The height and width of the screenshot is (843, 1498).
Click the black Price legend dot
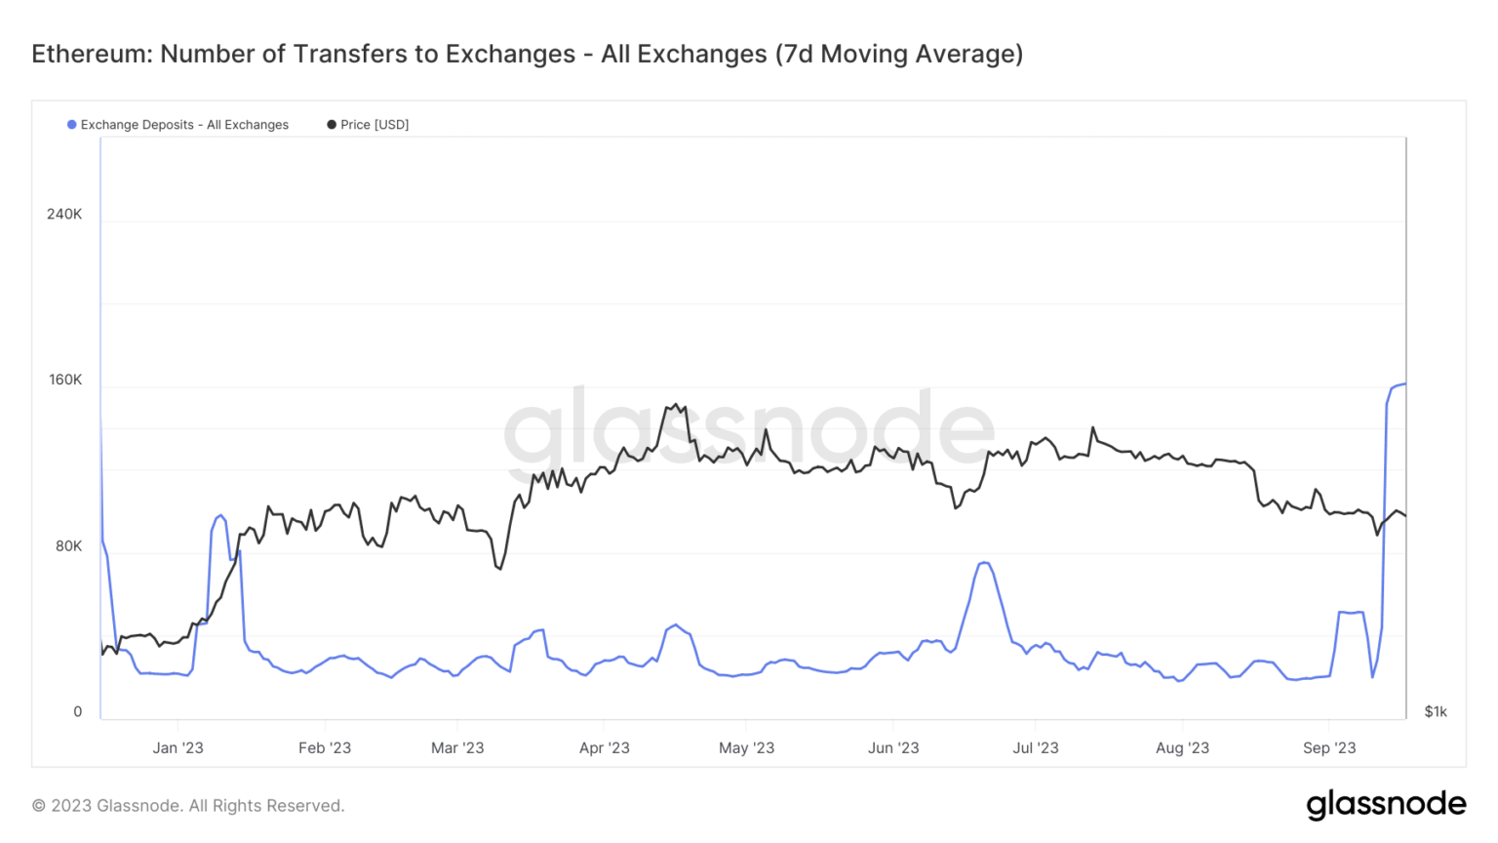pyautogui.click(x=332, y=125)
